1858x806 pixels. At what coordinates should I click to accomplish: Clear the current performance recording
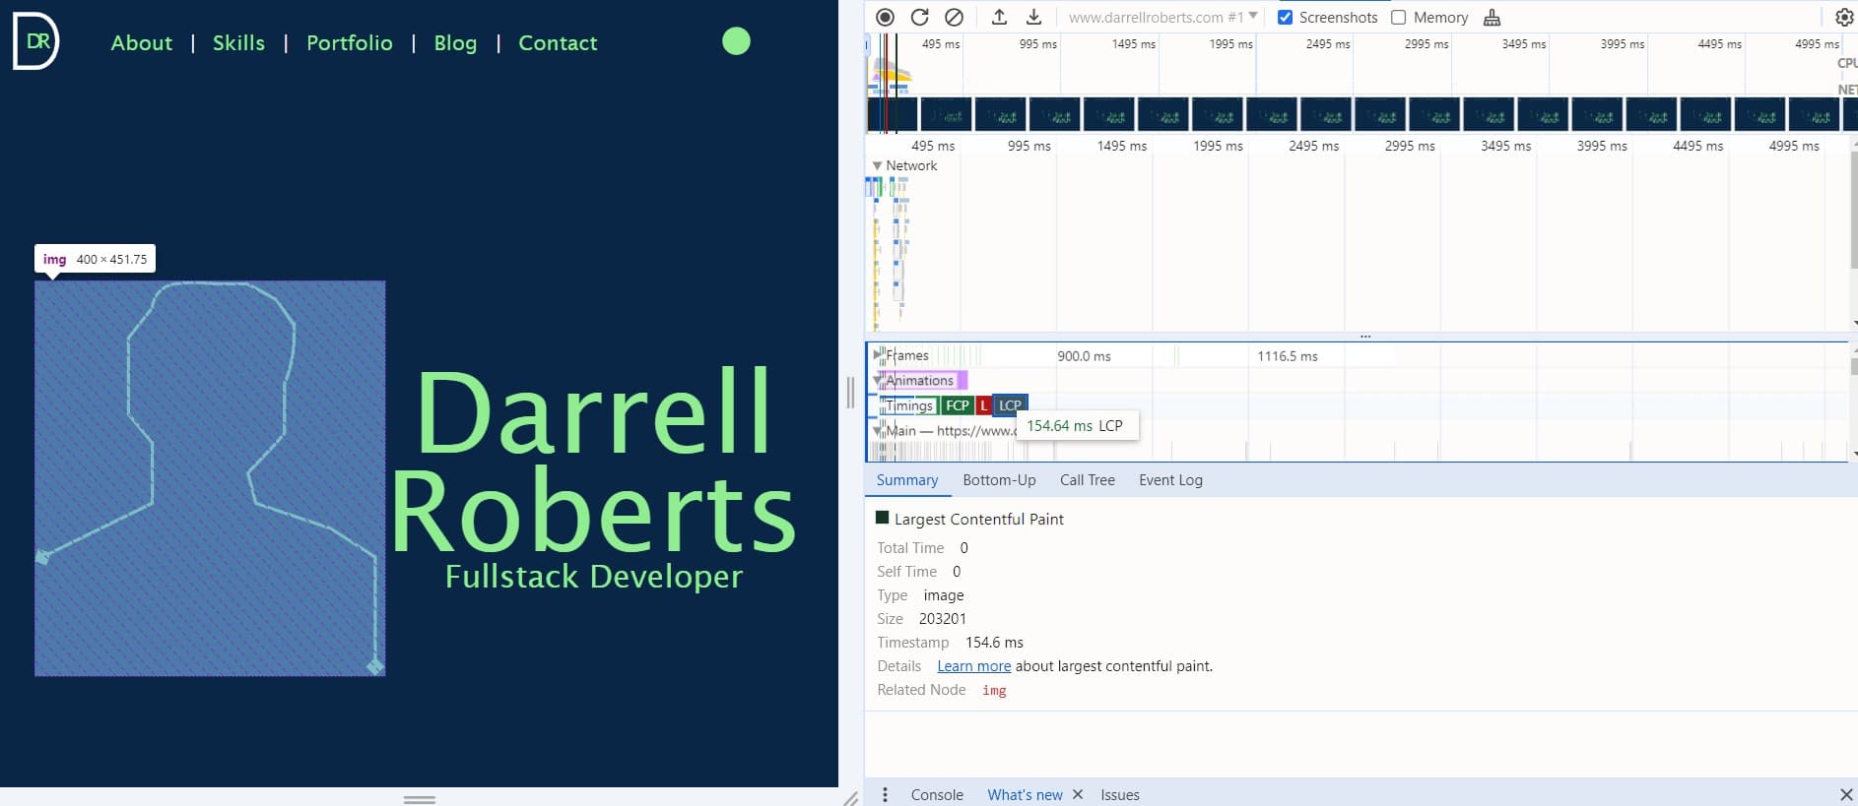tap(954, 17)
